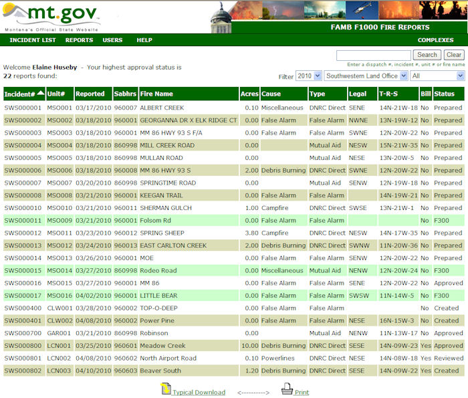Open the year 2010 filter dropdown
This screenshot has height=398, width=468.
[309, 76]
